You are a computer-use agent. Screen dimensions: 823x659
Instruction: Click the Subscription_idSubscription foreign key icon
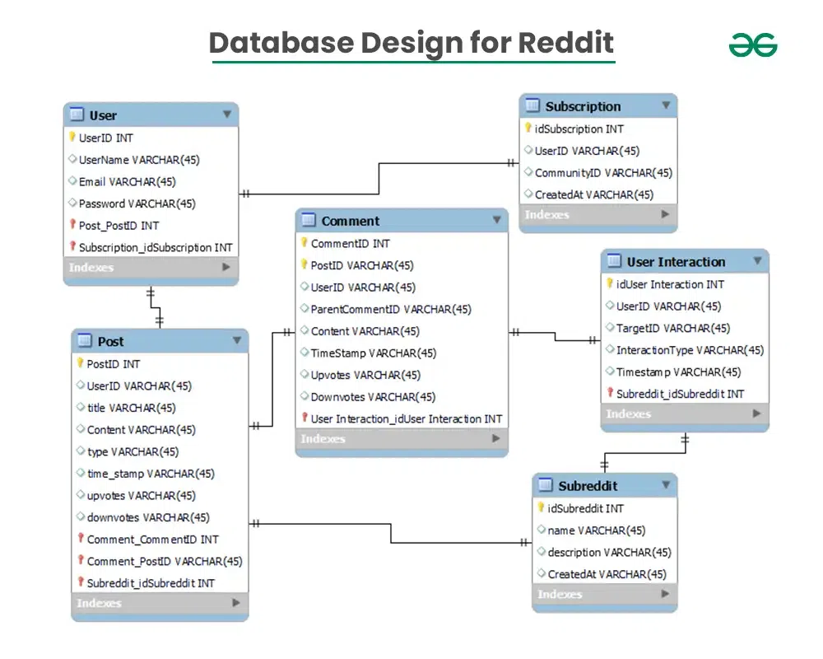pos(72,246)
